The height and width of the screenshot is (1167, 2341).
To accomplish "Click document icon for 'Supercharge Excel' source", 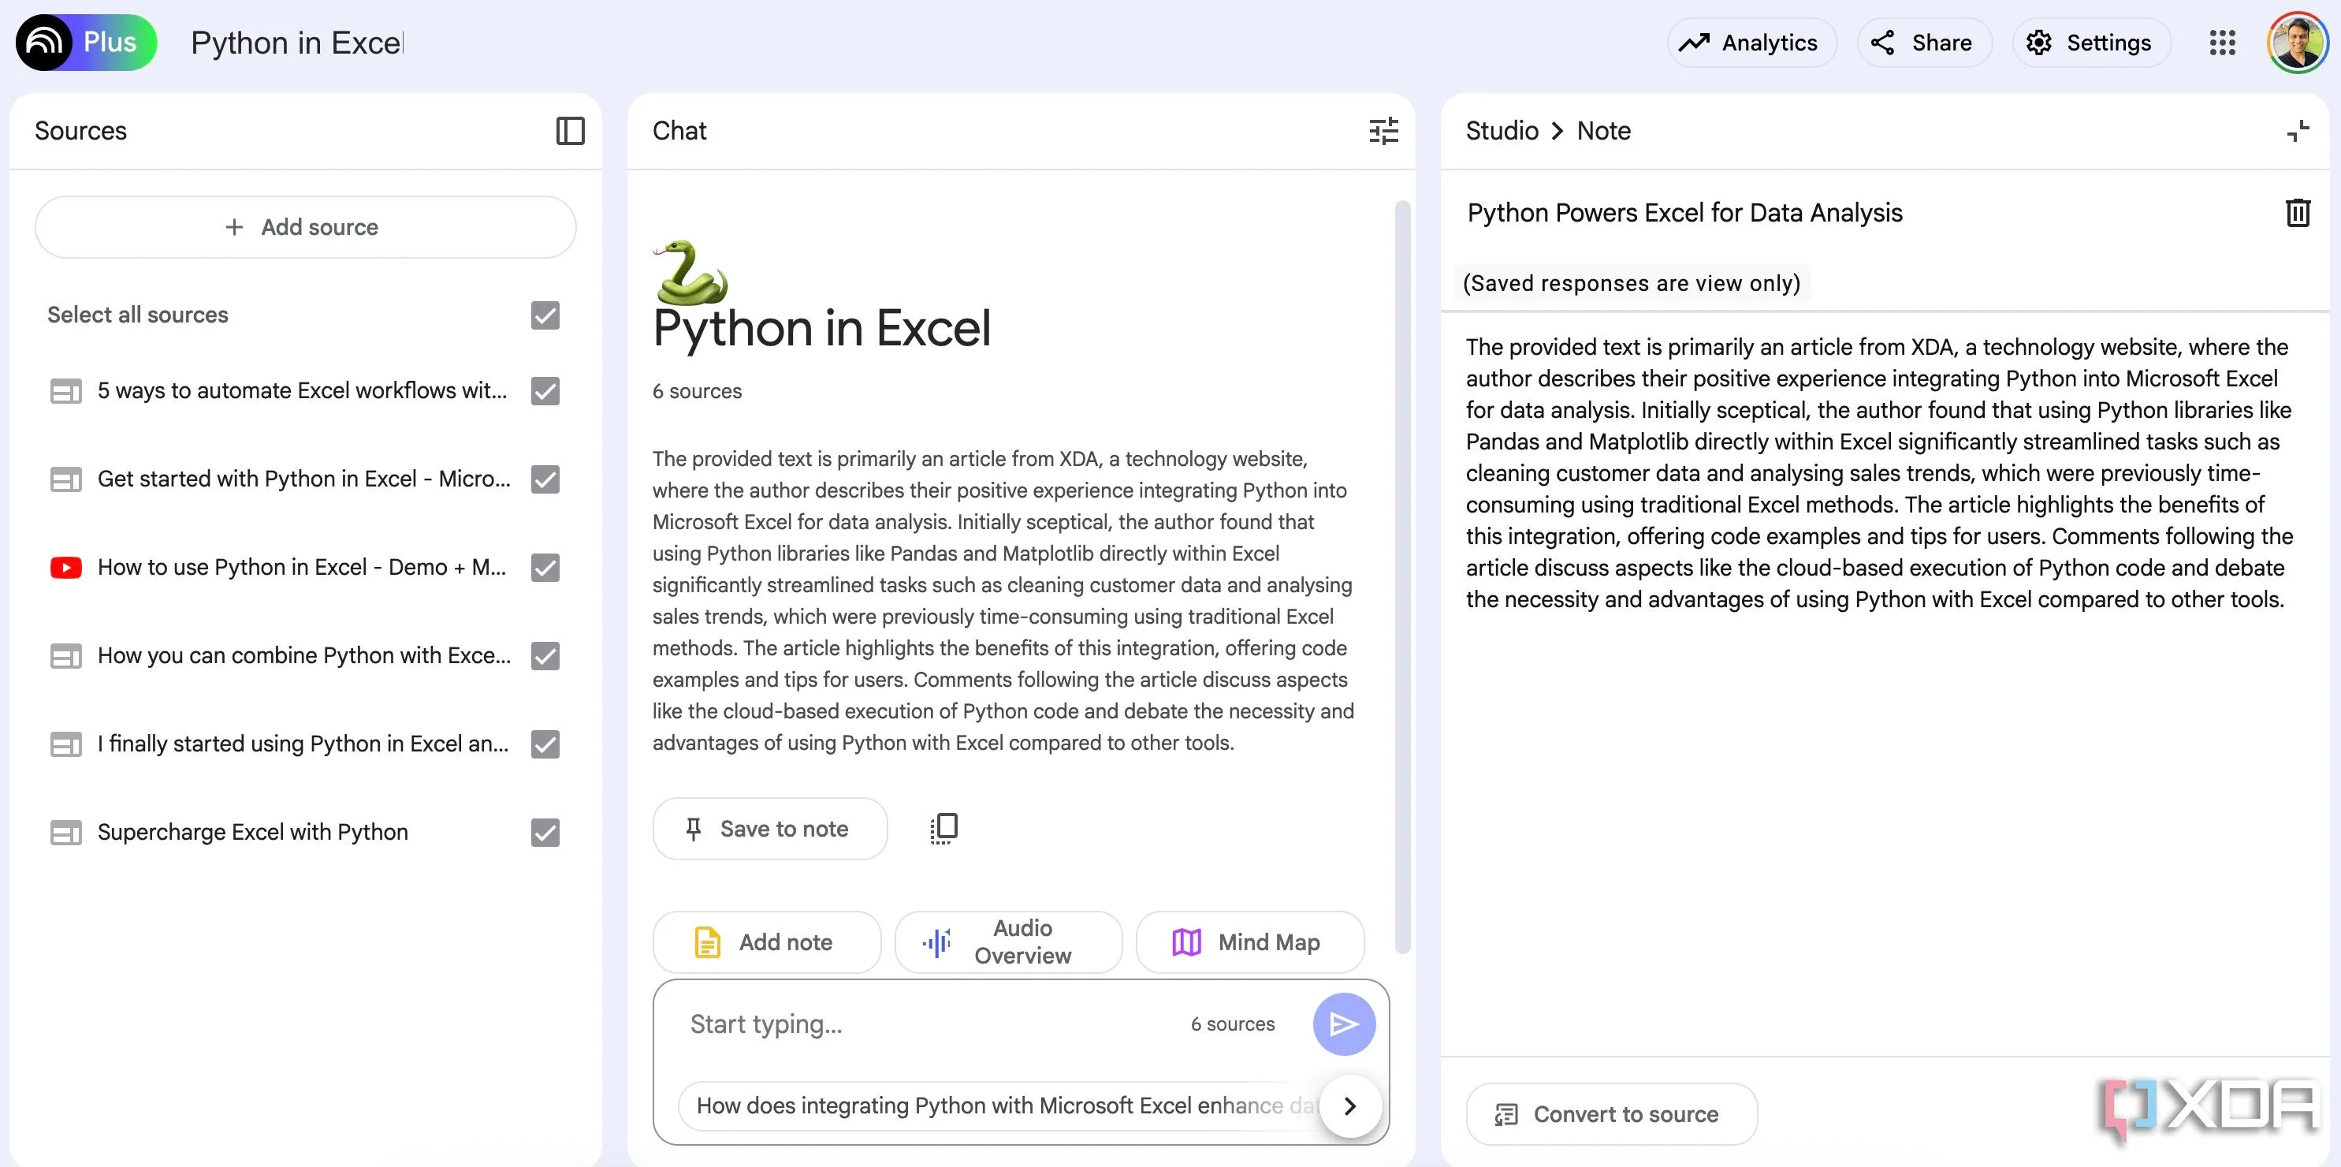I will 65,833.
